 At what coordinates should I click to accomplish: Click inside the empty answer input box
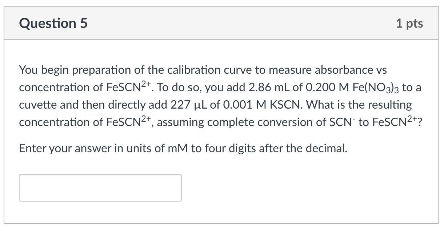[100, 187]
